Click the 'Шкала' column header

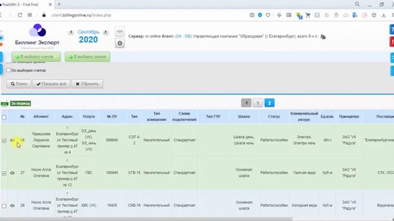coord(244,117)
